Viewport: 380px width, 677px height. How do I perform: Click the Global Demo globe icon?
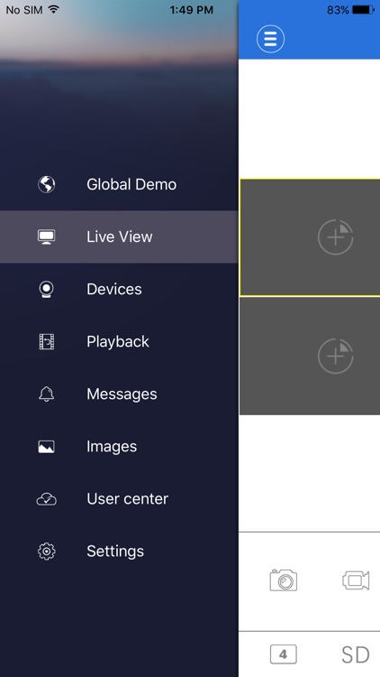pyautogui.click(x=47, y=184)
